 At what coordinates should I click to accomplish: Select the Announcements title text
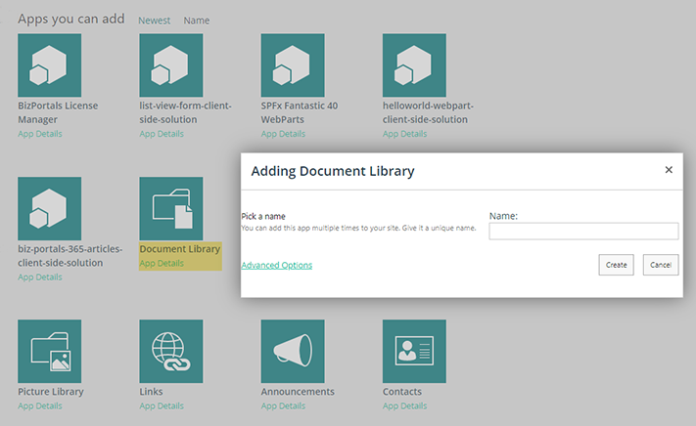[298, 392]
